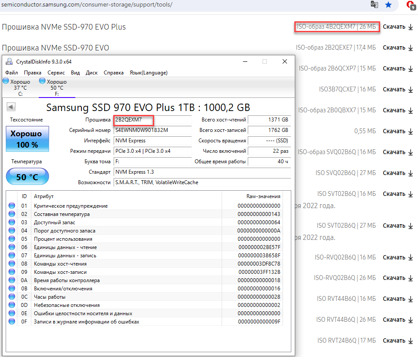Click power-on hours value 40 ч
The image size is (418, 357).
point(269,162)
